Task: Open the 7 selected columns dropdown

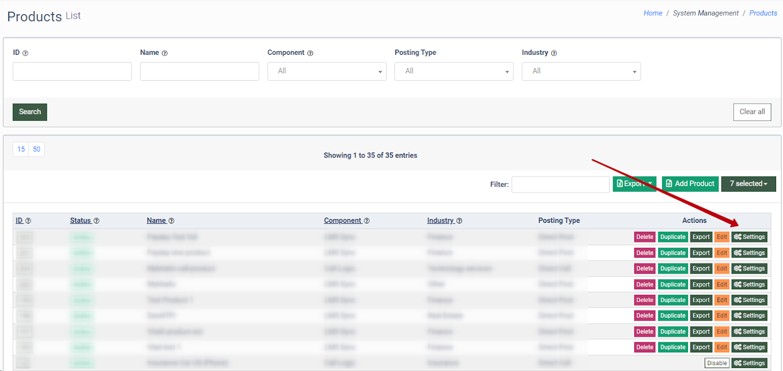Action: click(748, 184)
